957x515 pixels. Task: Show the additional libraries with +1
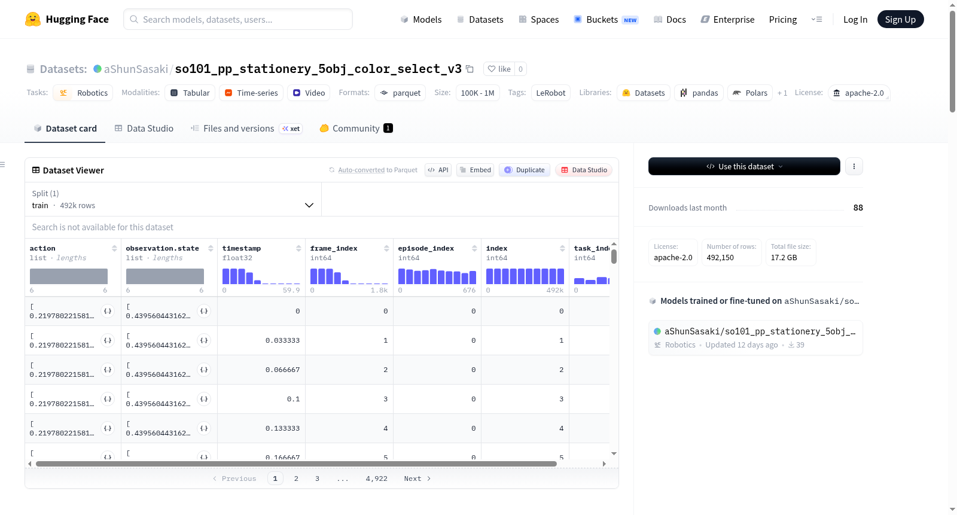tap(782, 93)
